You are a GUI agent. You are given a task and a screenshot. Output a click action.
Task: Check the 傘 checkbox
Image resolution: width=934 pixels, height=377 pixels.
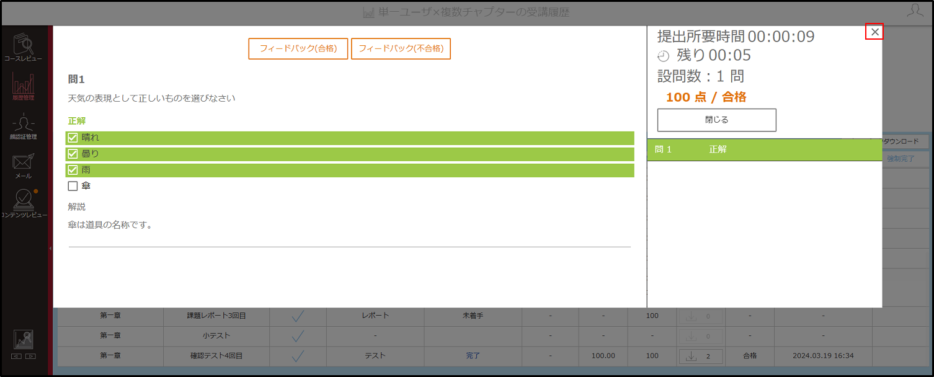[x=73, y=186]
